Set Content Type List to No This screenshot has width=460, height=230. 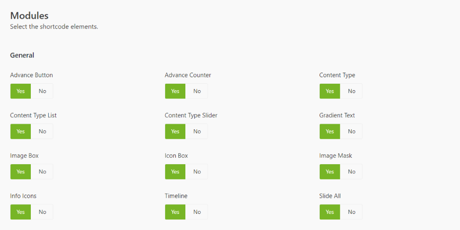(x=42, y=132)
